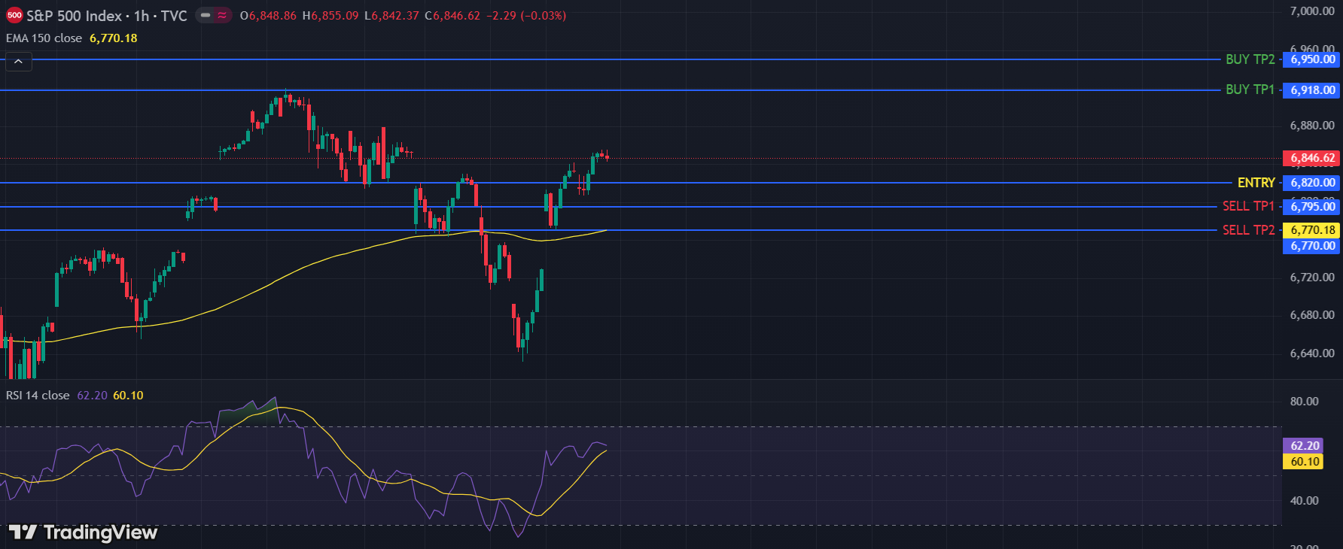Click the gray dash market status icon
Image resolution: width=1343 pixels, height=549 pixels.
[206, 15]
